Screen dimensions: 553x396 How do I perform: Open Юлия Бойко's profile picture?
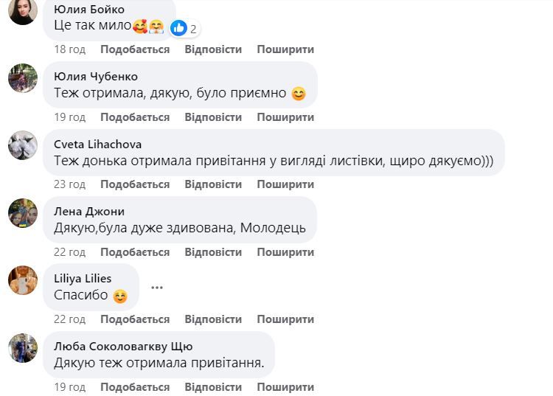pyautogui.click(x=23, y=11)
